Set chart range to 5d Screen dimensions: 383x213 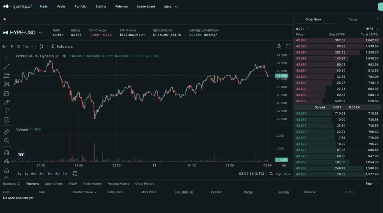pyautogui.click(x=57, y=174)
